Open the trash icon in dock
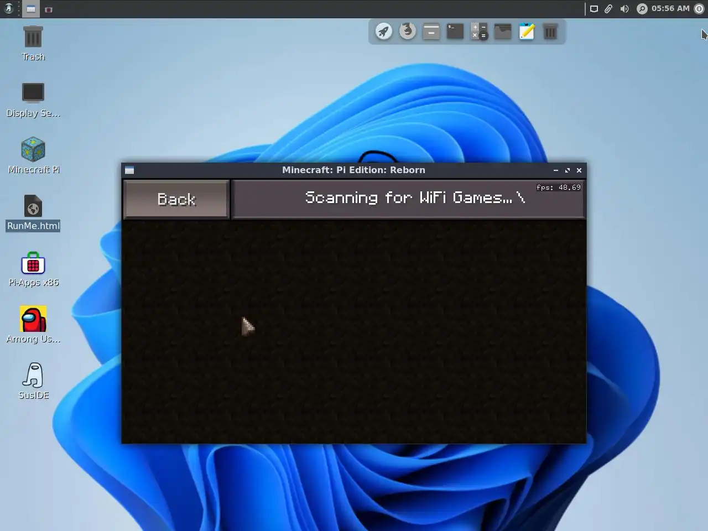708x531 pixels. [550, 32]
